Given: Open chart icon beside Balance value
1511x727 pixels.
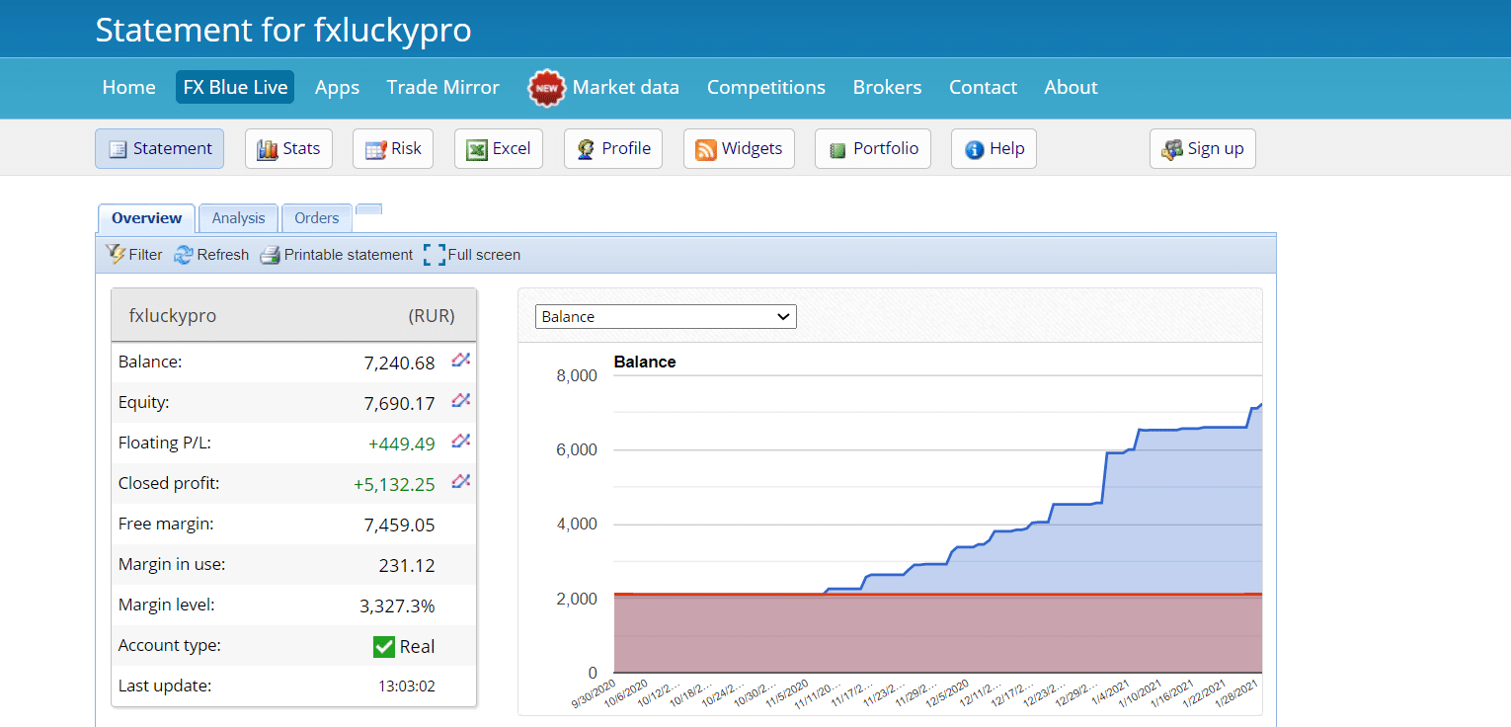Looking at the screenshot, I should coord(460,361).
